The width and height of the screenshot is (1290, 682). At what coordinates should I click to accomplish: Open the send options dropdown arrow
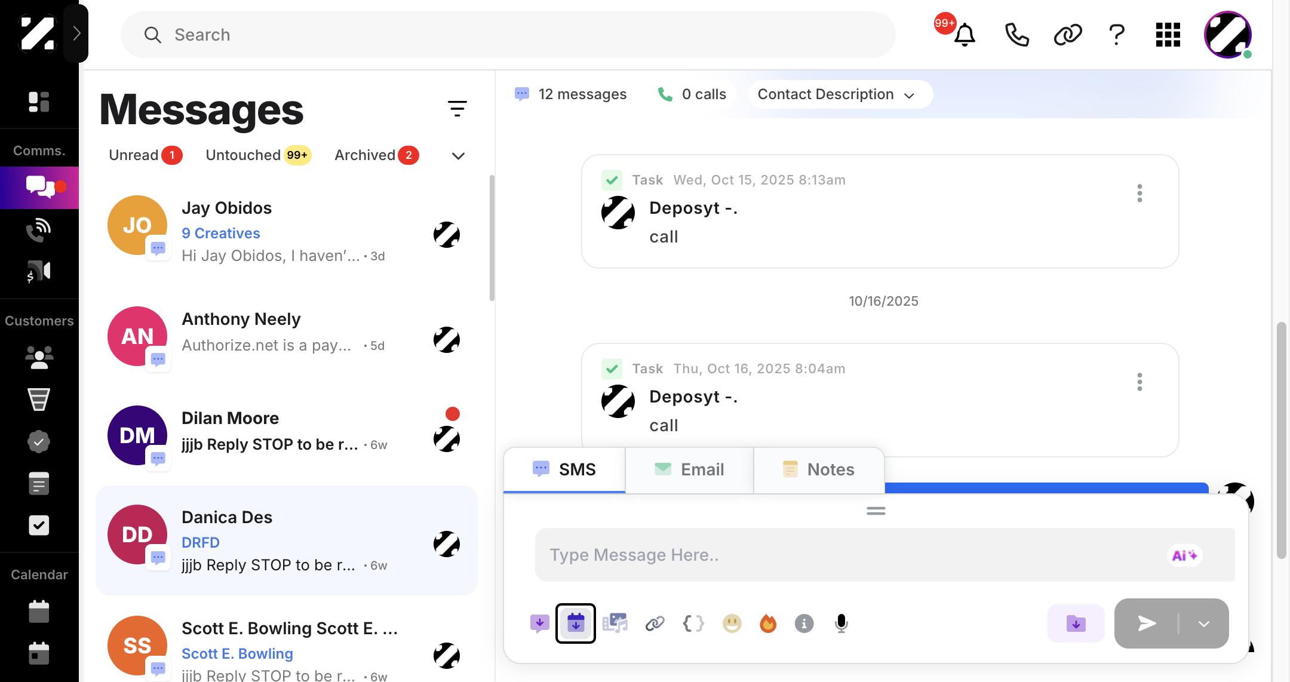1204,624
